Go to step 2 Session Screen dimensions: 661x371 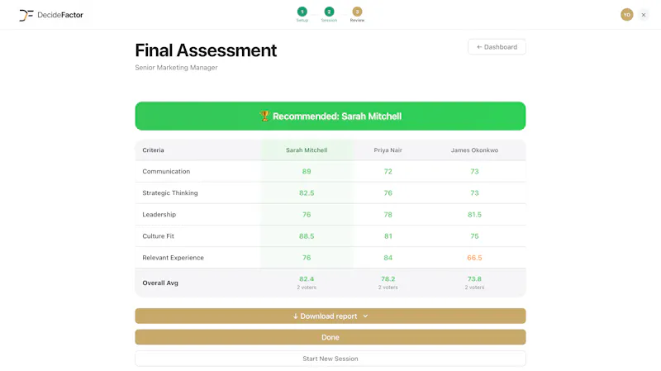click(x=329, y=14)
